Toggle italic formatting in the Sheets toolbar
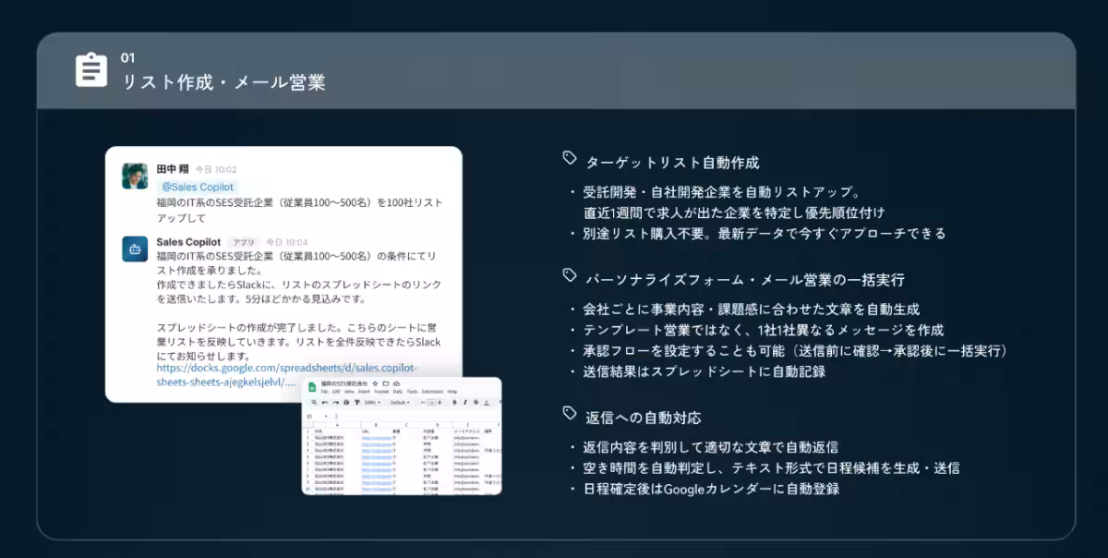Image resolution: width=1108 pixels, height=558 pixels. point(464,402)
